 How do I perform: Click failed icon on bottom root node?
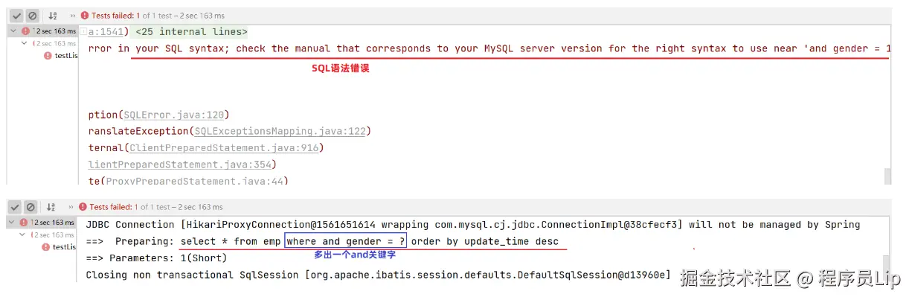tap(25, 223)
